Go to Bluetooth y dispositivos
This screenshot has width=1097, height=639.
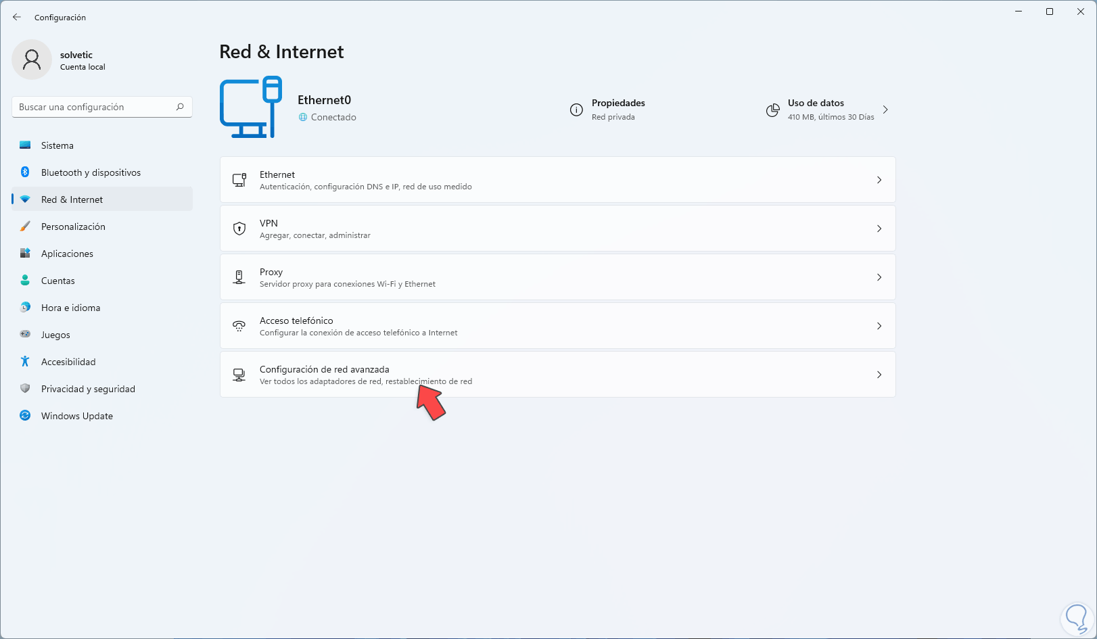click(x=102, y=172)
